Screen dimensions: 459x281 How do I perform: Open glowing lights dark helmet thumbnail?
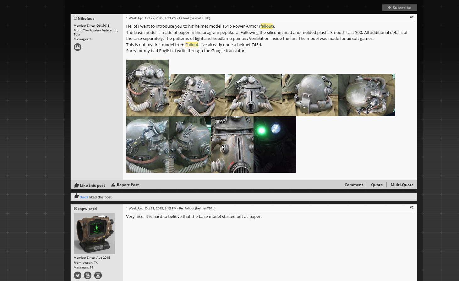pos(275,144)
